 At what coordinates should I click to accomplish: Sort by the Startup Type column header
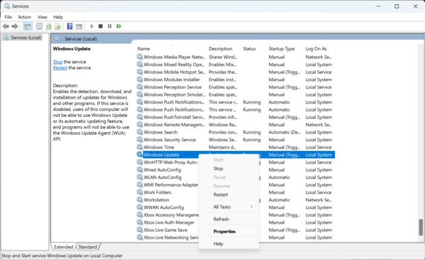pyautogui.click(x=282, y=48)
